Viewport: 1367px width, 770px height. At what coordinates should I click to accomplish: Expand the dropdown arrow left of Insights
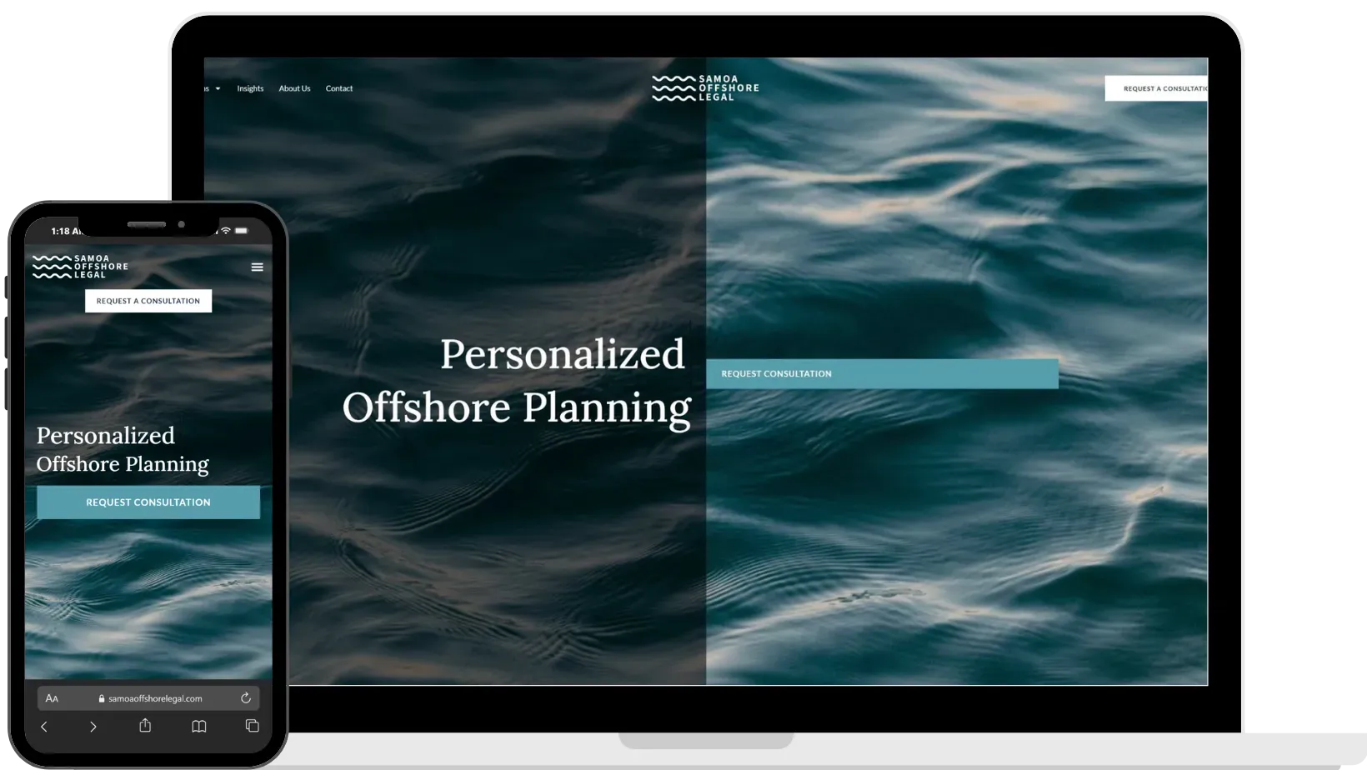pos(218,88)
